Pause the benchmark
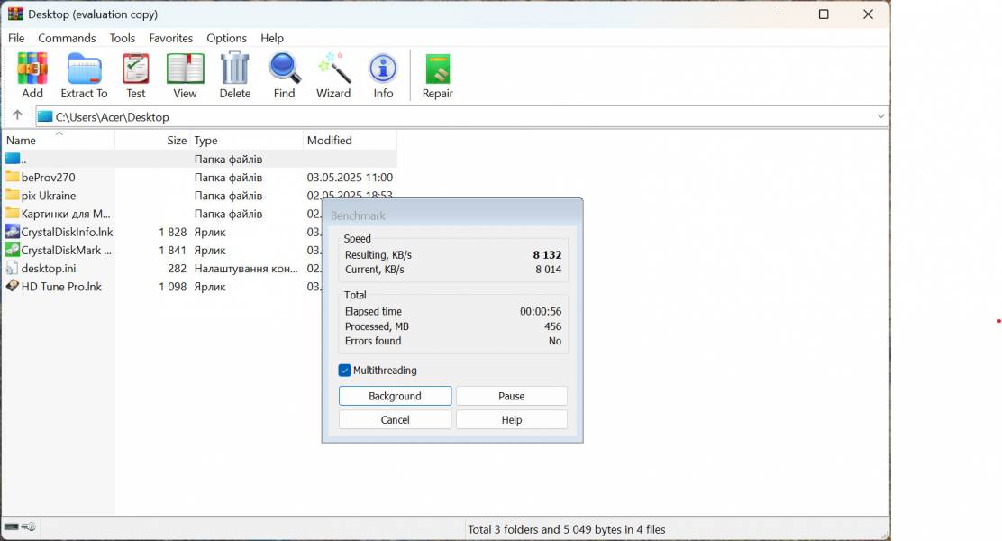Image resolution: width=1002 pixels, height=541 pixels. pyautogui.click(x=511, y=396)
